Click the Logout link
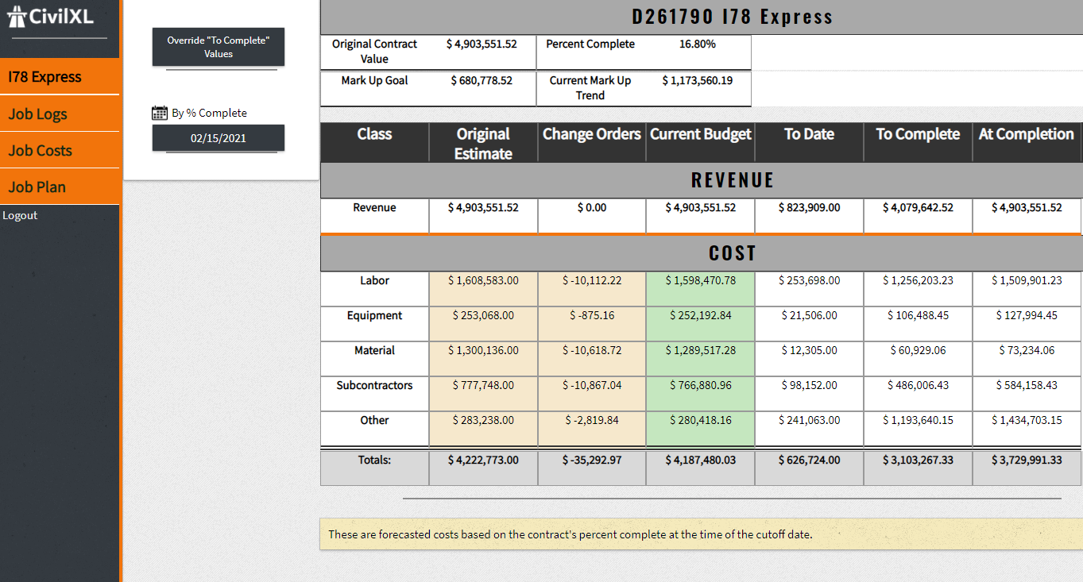 20,215
